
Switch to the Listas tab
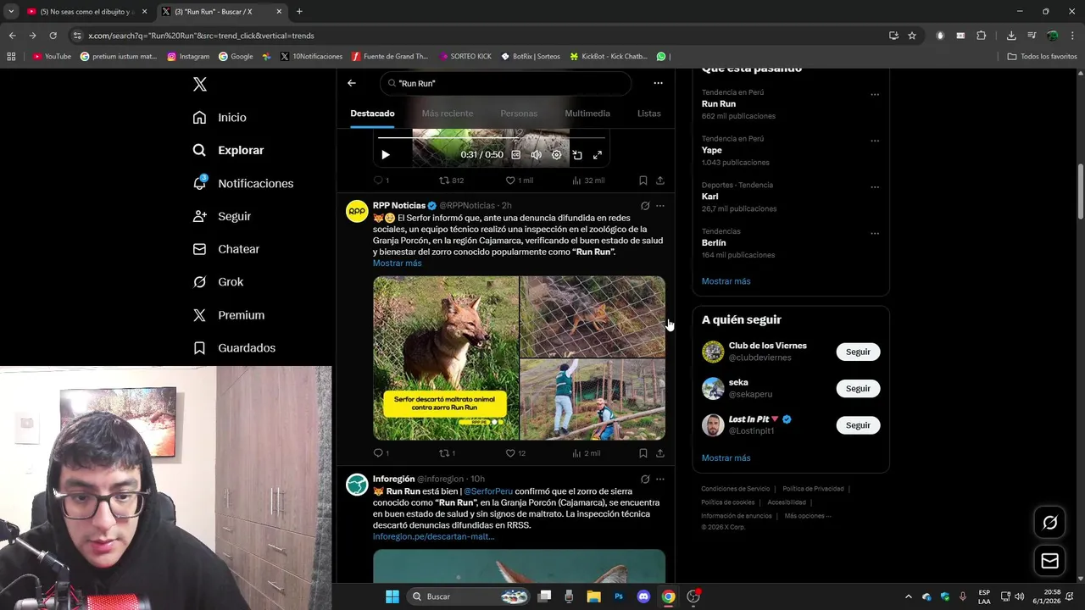coord(648,114)
